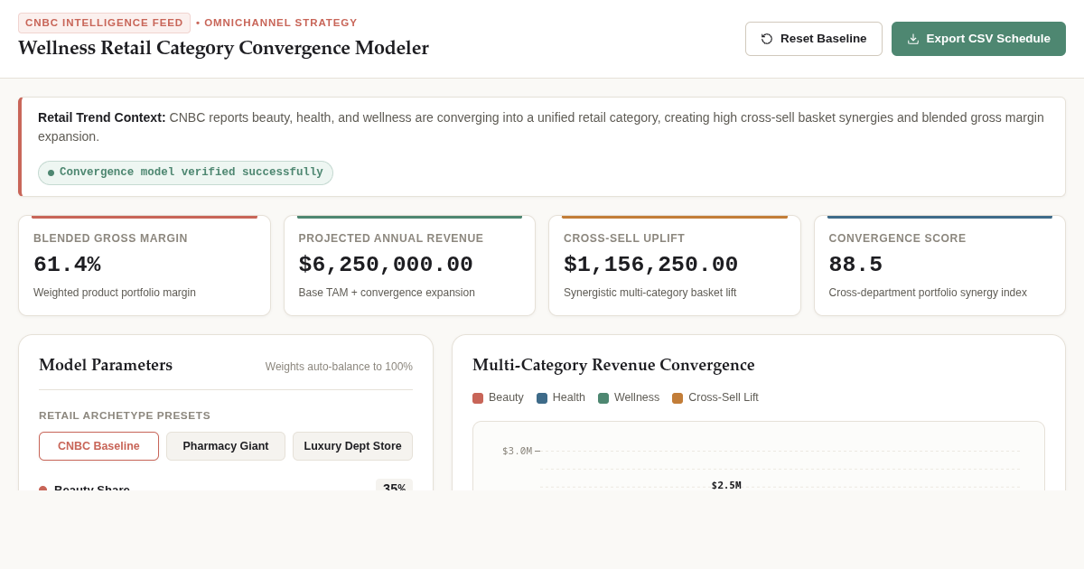
Task: Click the Beauty legend color swatch
Action: click(478, 398)
